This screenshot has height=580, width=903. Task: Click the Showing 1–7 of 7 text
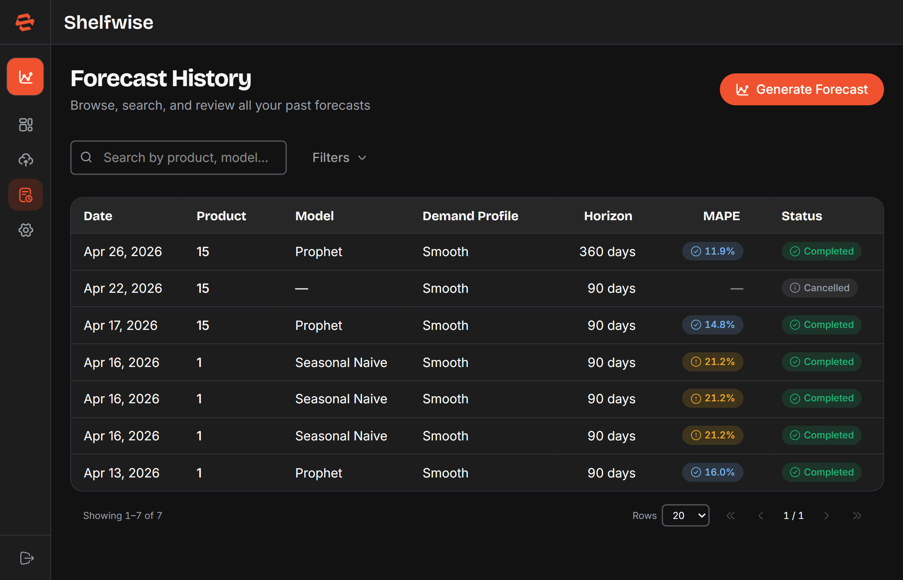(123, 515)
